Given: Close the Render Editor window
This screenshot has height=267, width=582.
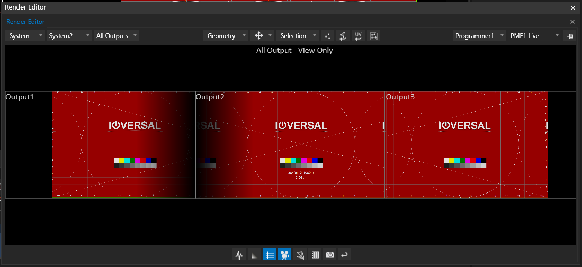Looking at the screenshot, I should (x=572, y=7).
